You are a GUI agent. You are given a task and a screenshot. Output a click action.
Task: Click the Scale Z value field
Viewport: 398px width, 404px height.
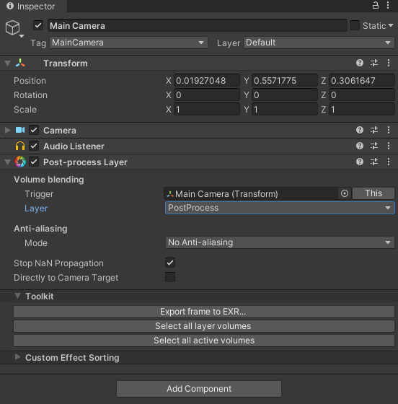click(362, 110)
